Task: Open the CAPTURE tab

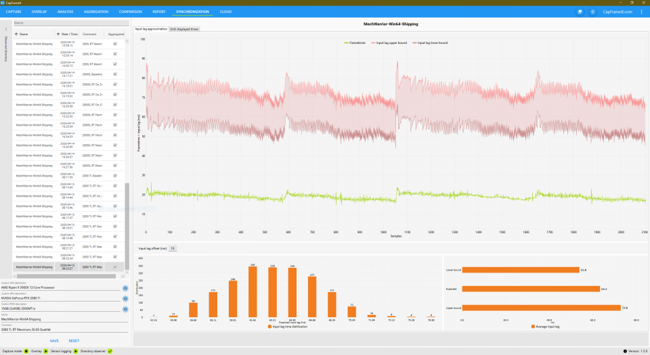Action: click(x=14, y=11)
